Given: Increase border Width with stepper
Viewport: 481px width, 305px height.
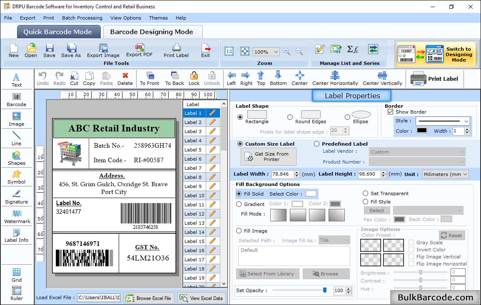Looking at the screenshot, I should 467,129.
